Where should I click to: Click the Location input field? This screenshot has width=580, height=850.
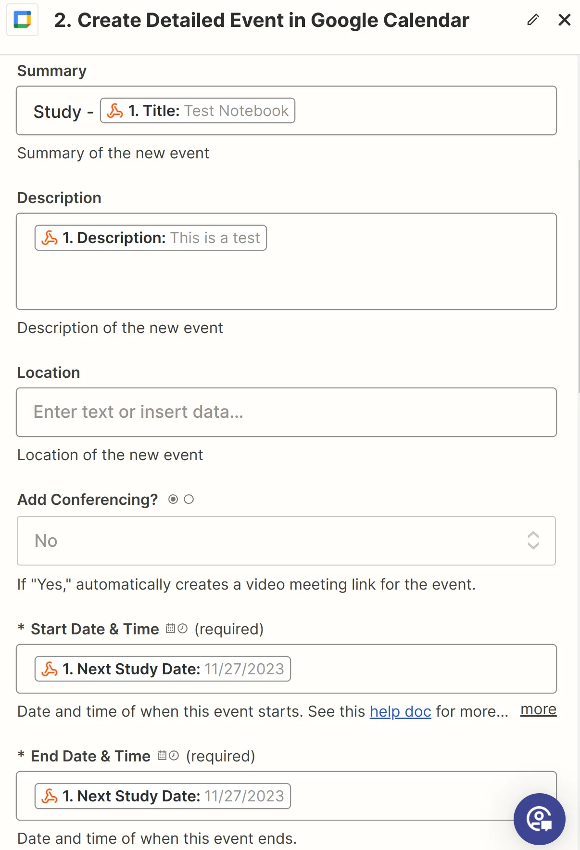click(286, 412)
